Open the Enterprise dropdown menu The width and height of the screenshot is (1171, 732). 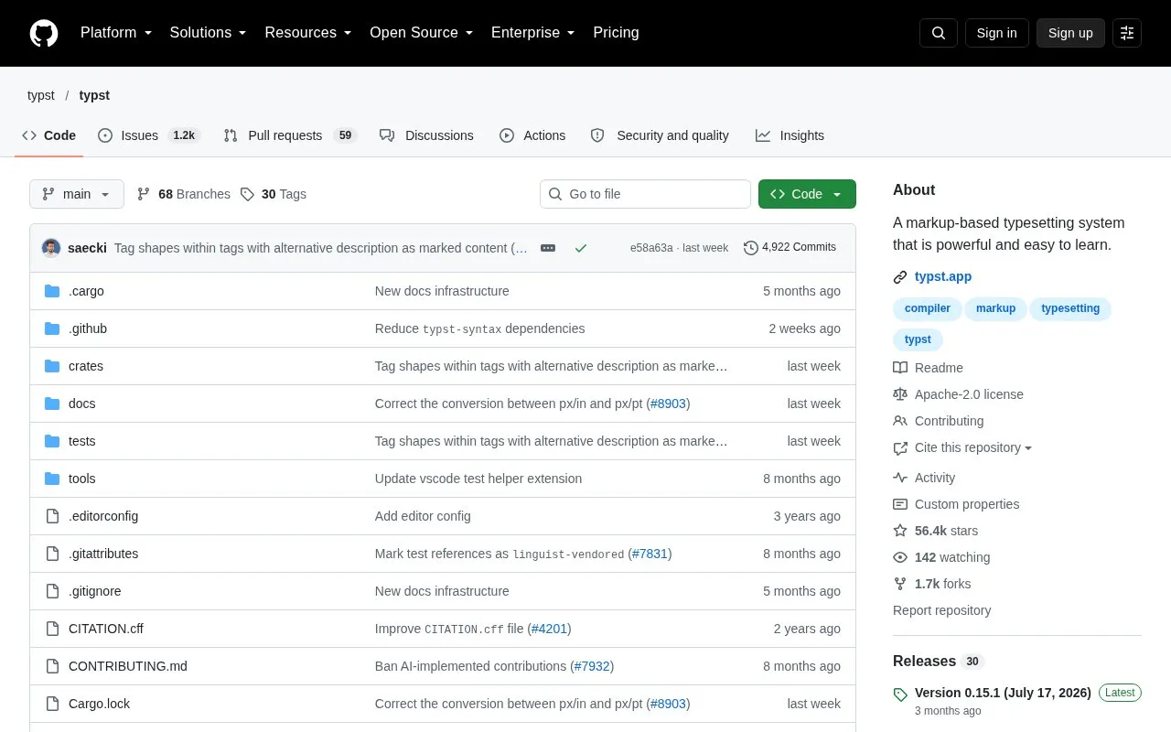point(533,33)
